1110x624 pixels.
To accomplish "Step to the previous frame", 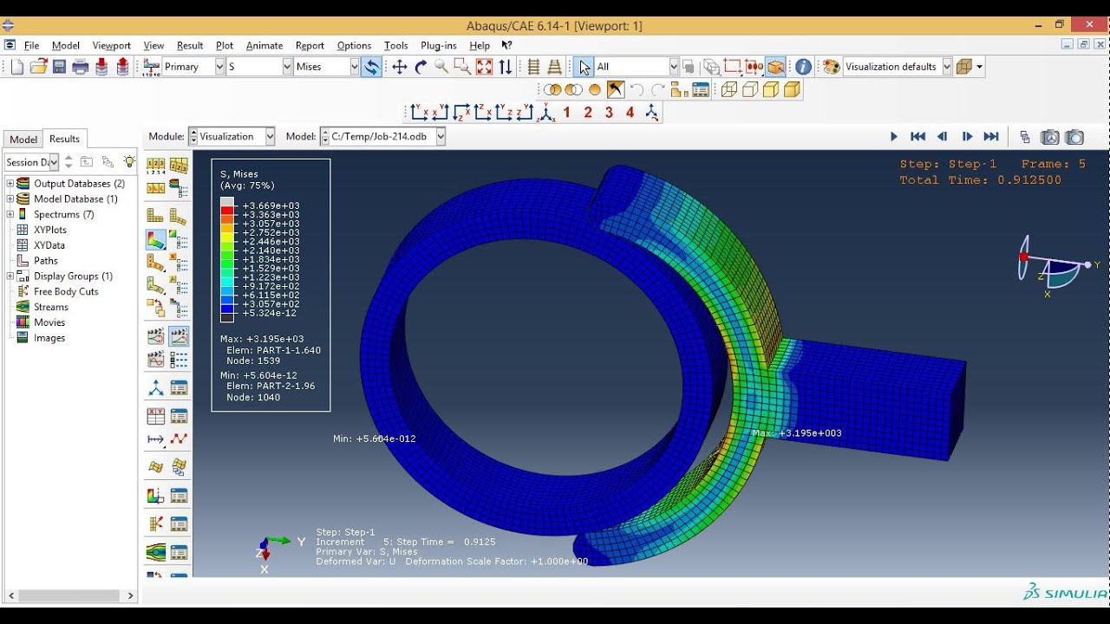I will coord(942,137).
